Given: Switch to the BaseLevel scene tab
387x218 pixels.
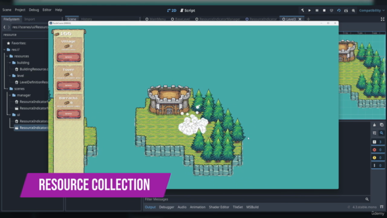Looking at the screenshot, I should [x=181, y=19].
